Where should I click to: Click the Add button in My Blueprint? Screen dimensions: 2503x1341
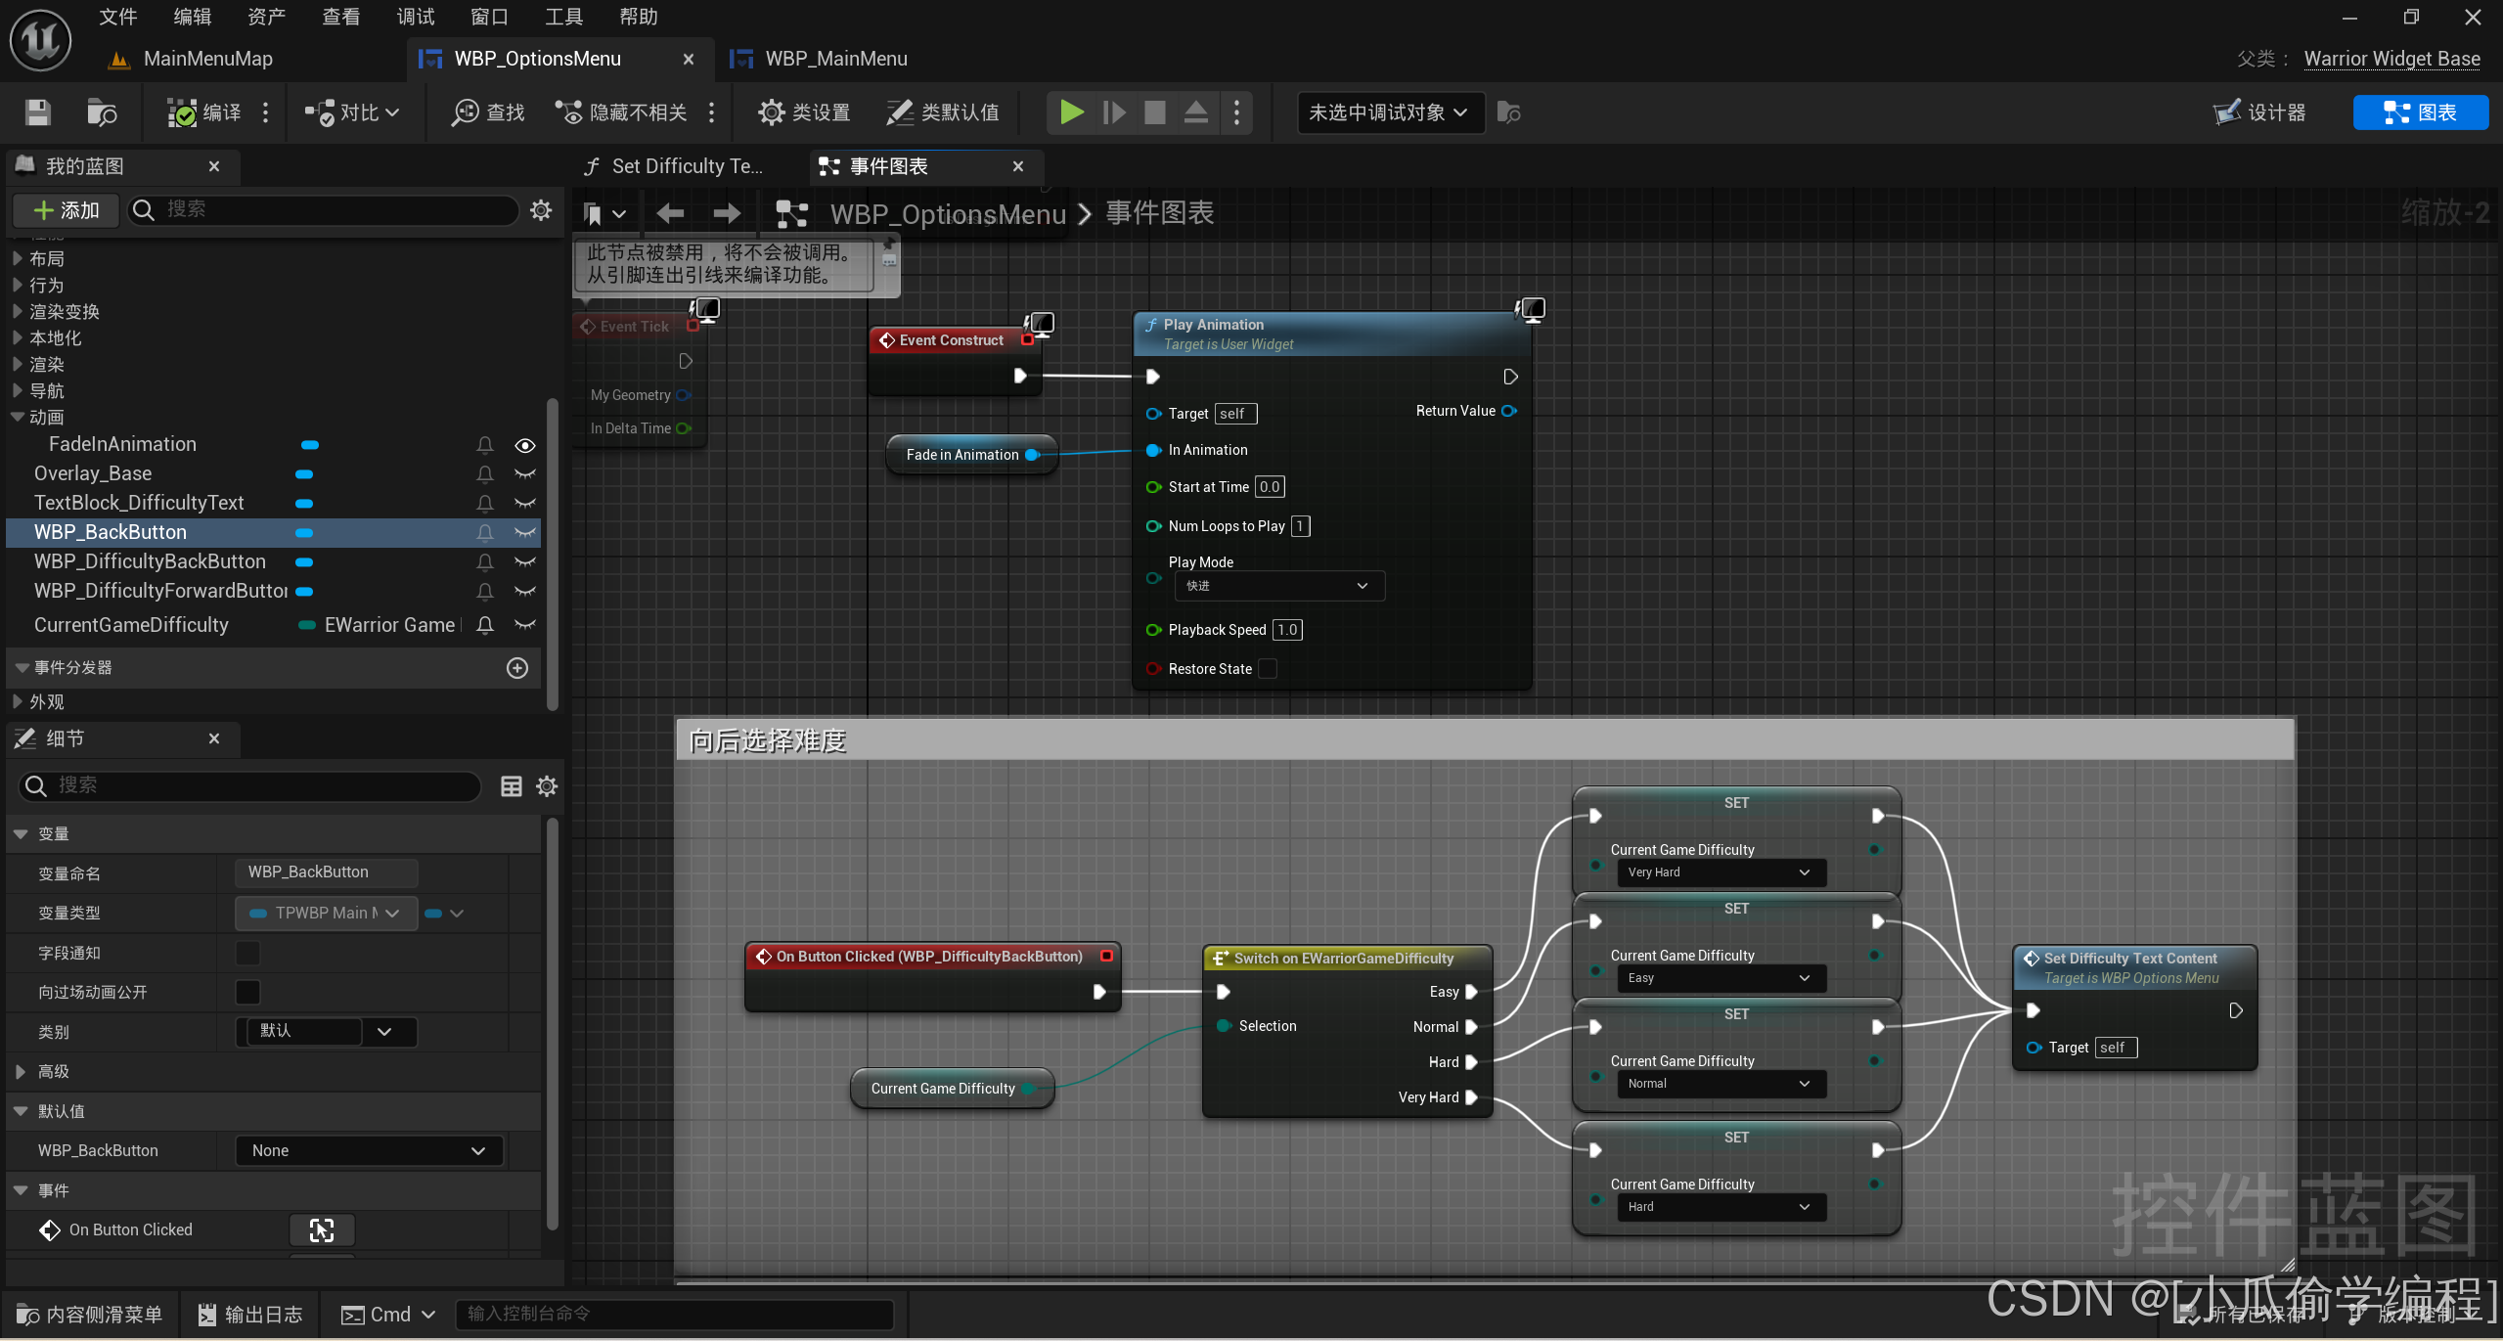click(x=66, y=209)
